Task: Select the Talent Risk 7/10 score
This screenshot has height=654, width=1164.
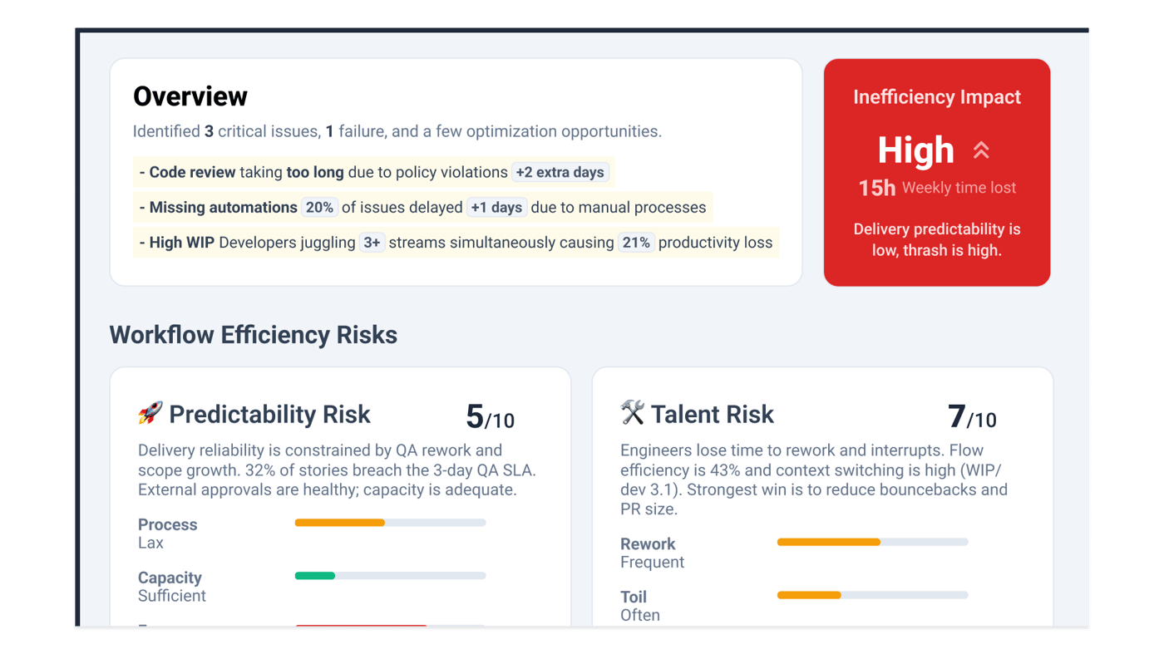Action: 972,417
